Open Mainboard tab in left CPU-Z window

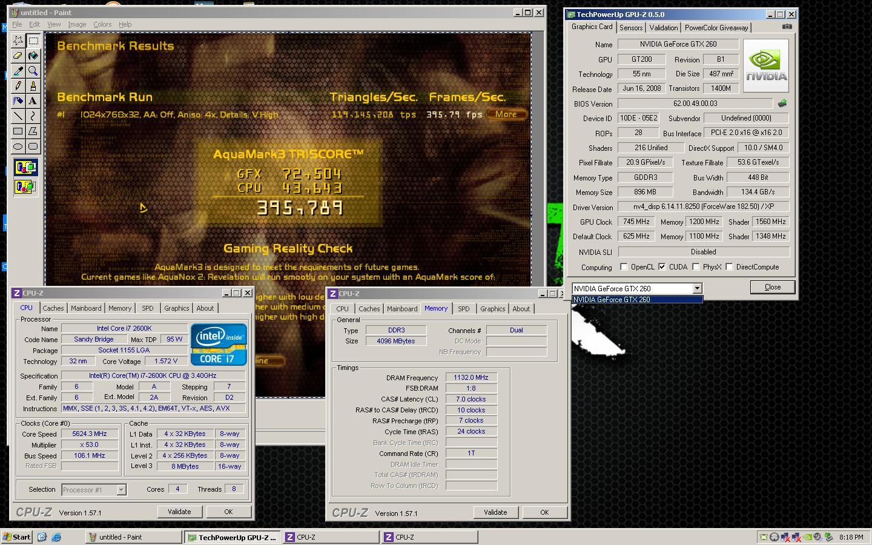coord(86,308)
